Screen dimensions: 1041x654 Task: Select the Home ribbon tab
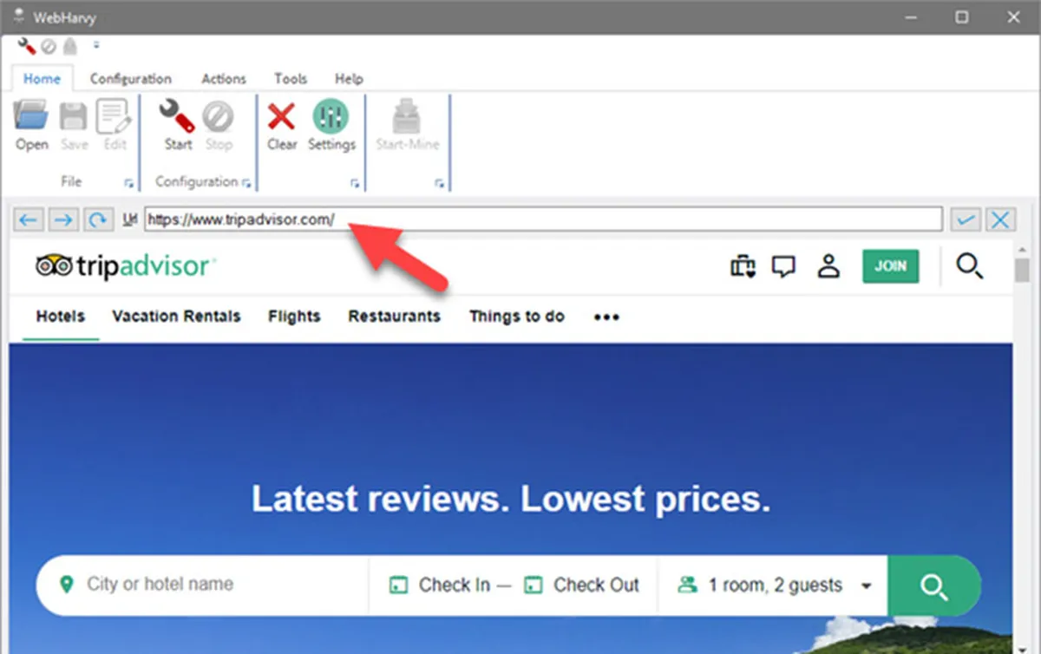[x=42, y=78]
